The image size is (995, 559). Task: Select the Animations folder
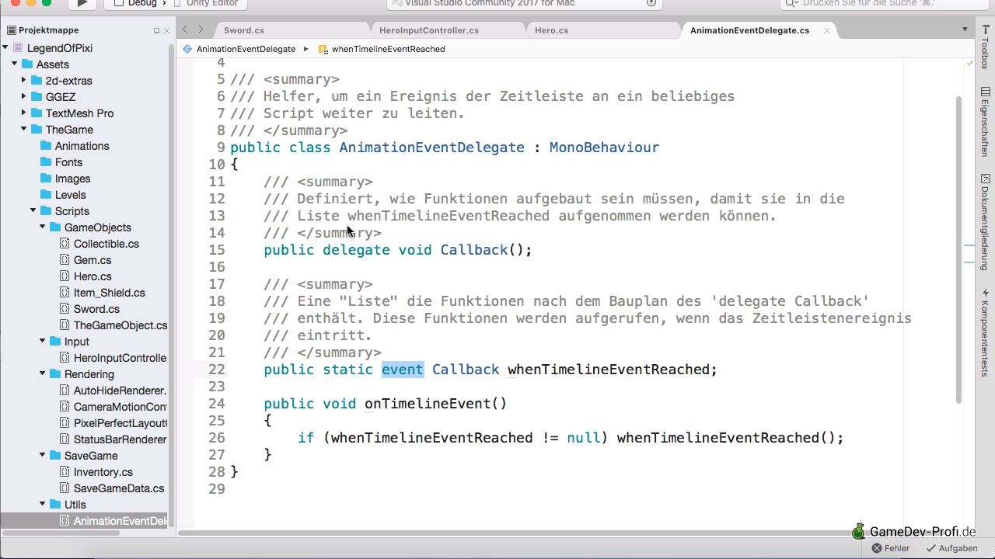(x=82, y=146)
